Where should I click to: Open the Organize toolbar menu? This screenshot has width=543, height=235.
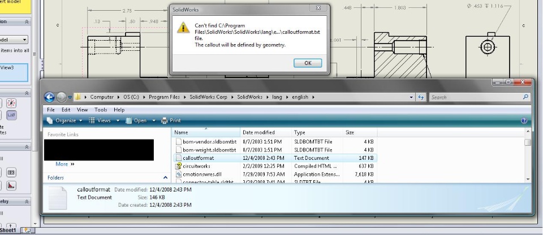64,120
